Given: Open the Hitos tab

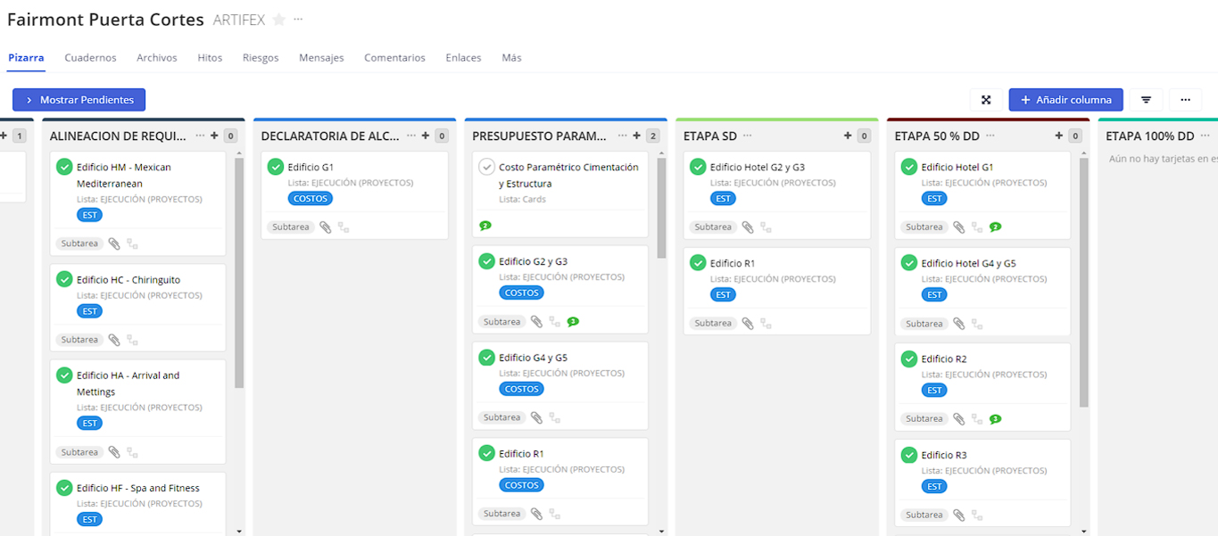Looking at the screenshot, I should (210, 58).
